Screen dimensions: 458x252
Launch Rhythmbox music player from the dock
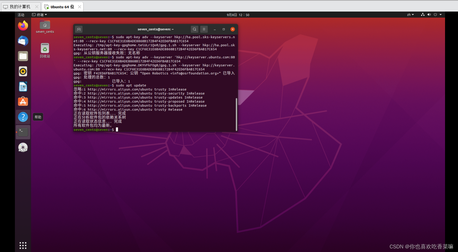23,71
